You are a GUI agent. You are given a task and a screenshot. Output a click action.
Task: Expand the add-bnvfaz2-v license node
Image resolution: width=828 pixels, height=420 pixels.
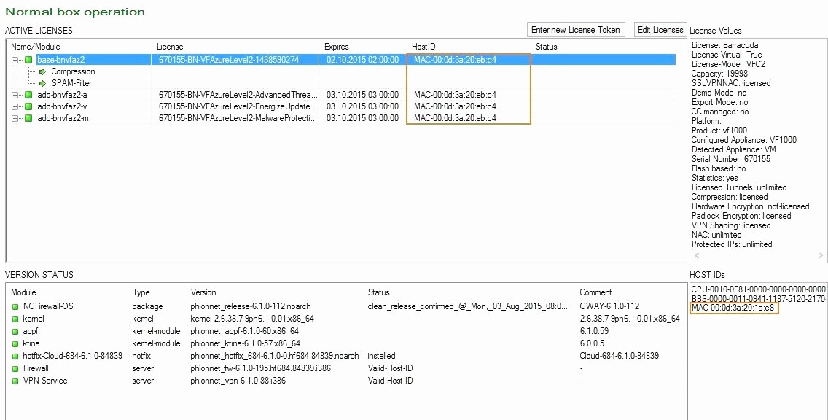(15, 106)
